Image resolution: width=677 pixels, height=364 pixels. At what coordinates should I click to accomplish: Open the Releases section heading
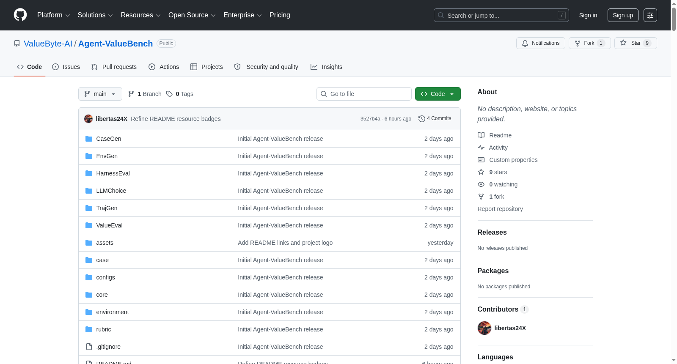tap(492, 233)
